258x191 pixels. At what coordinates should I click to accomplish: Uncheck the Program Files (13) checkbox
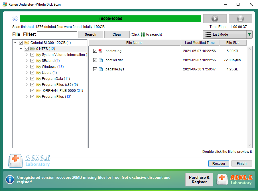32,97
